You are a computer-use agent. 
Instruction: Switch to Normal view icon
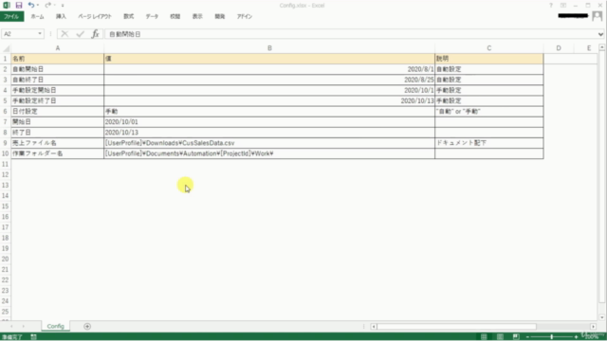pyautogui.click(x=484, y=337)
